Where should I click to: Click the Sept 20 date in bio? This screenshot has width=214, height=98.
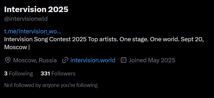point(192,39)
